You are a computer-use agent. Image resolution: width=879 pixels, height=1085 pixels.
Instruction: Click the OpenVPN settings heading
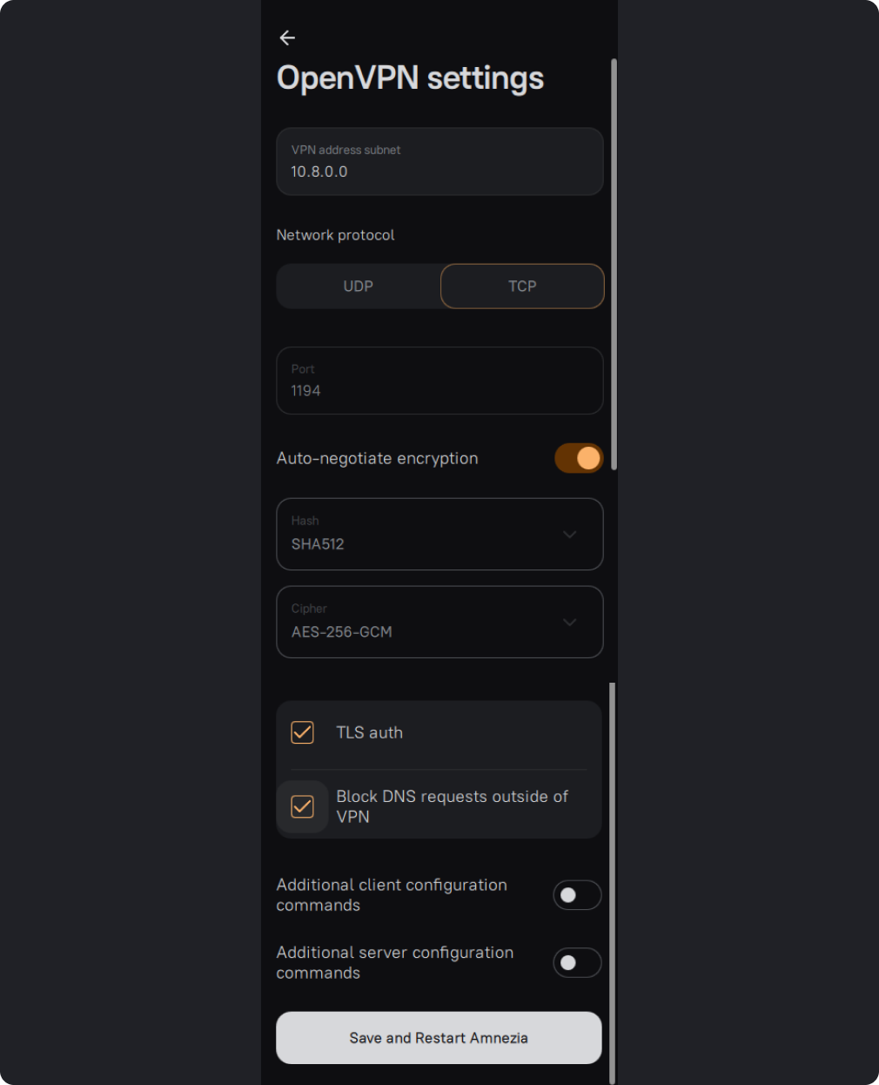tap(410, 77)
